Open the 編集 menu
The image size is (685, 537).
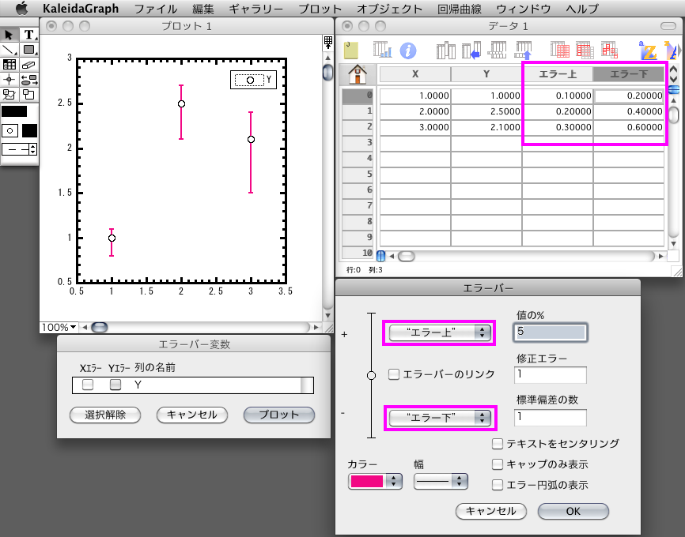(202, 8)
